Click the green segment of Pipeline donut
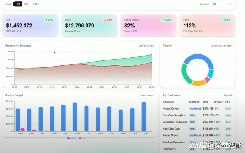Image resolution: width=245 pixels, height=153 pixels. click(x=184, y=73)
